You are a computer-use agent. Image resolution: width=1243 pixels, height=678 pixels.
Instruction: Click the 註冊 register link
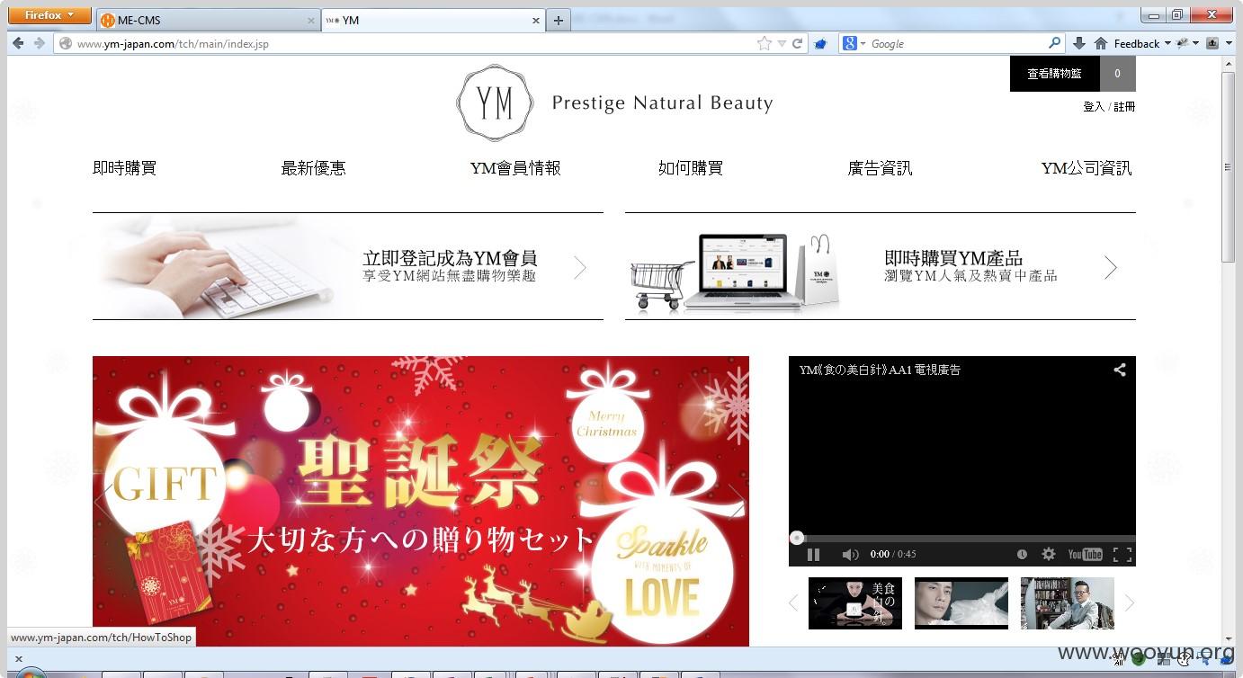point(1124,106)
